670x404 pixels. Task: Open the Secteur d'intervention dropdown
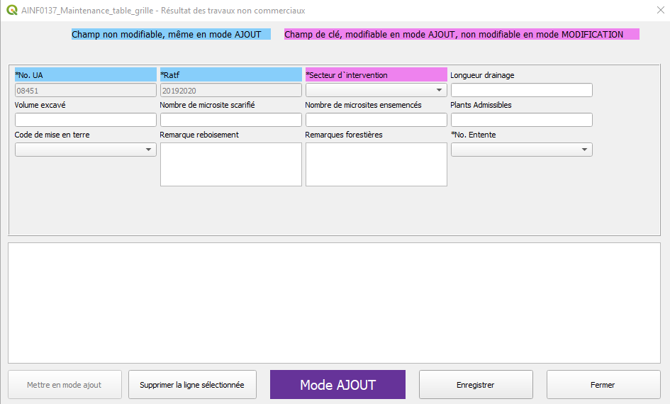376,90
